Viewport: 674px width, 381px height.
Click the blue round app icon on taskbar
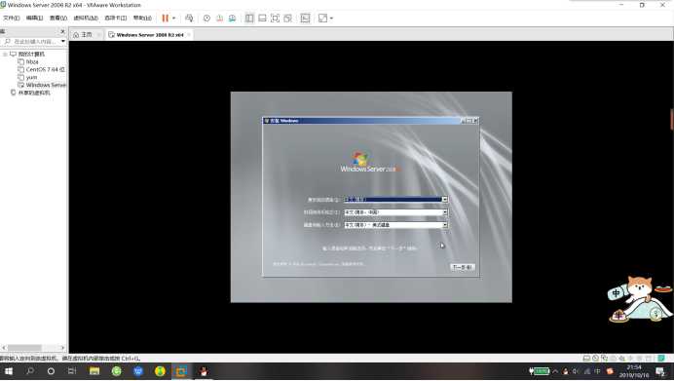(x=138, y=371)
